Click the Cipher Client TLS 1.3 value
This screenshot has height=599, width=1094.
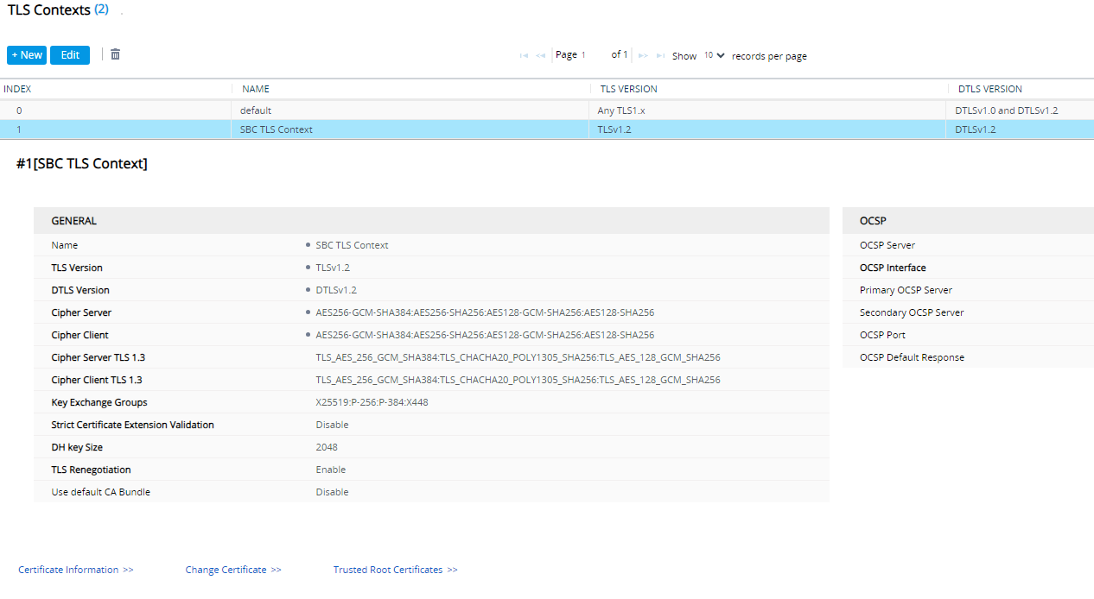coord(518,380)
